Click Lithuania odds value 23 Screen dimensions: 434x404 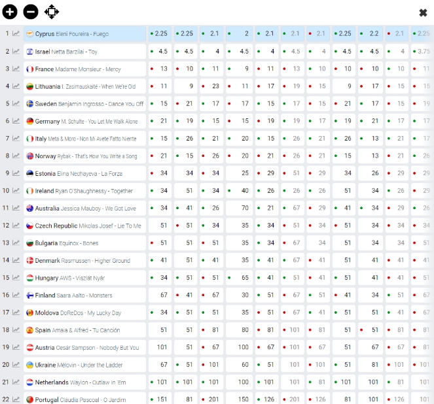[x=211, y=86]
